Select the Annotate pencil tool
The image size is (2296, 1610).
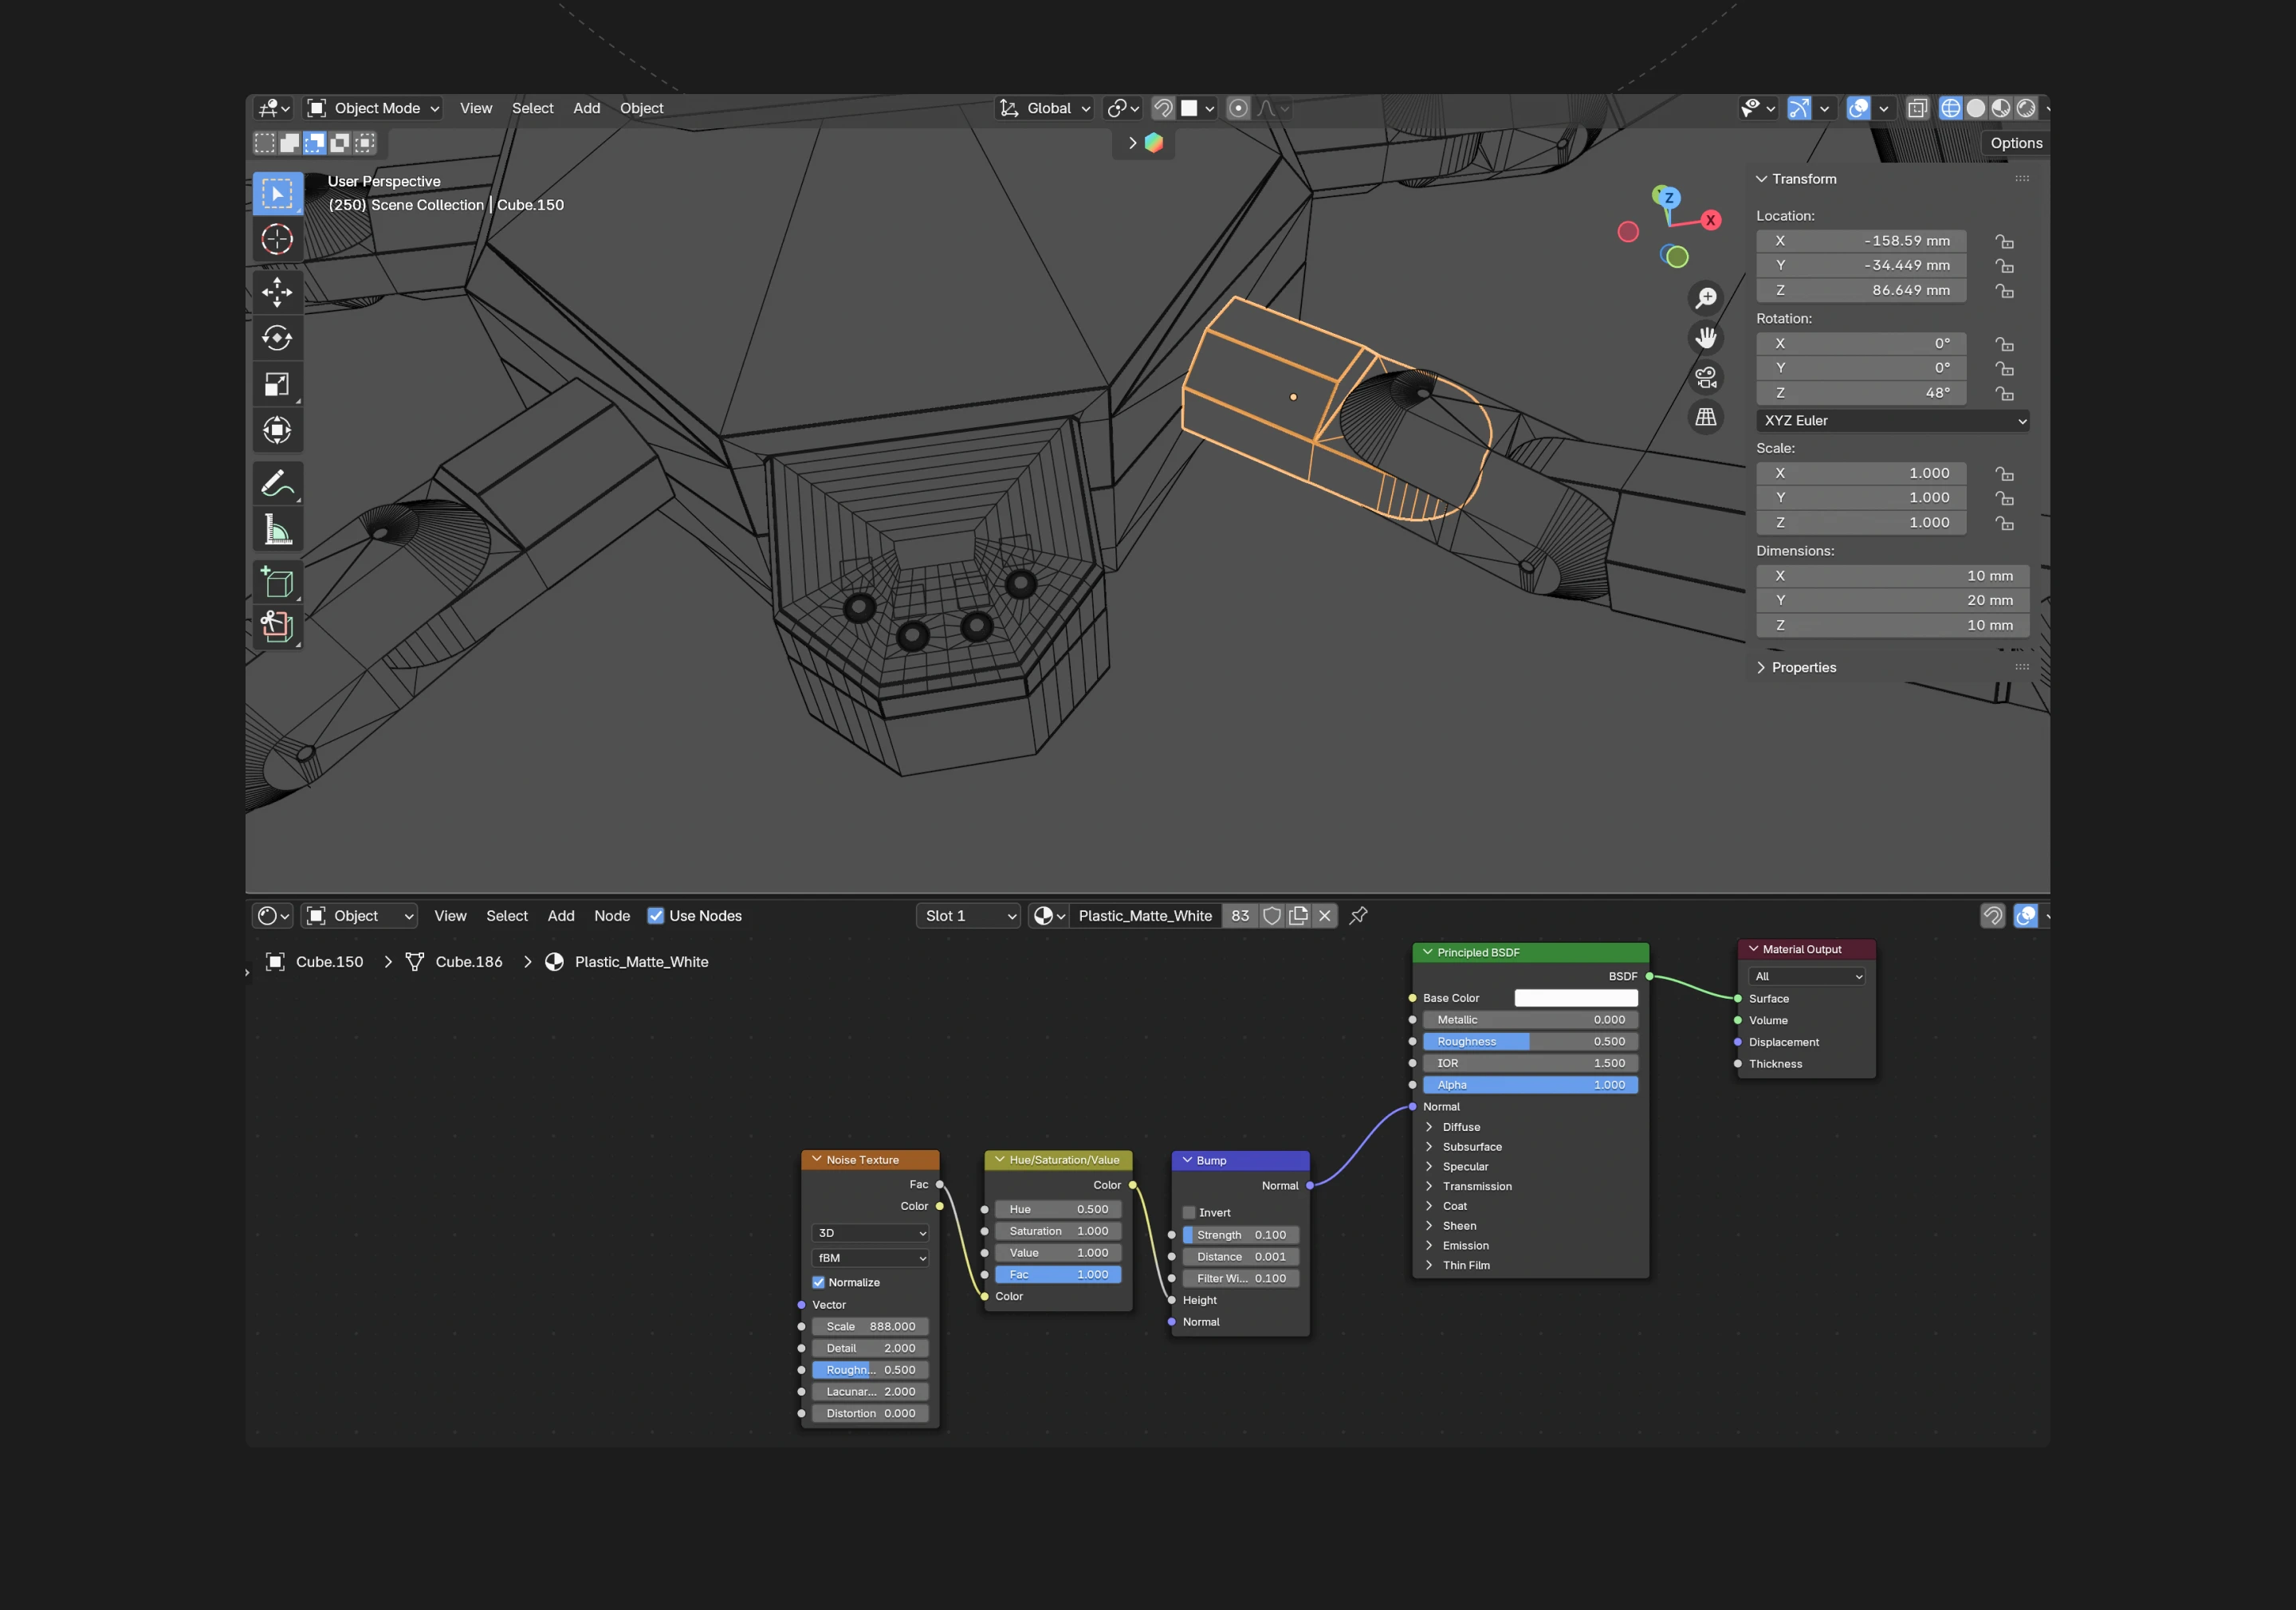pos(277,484)
